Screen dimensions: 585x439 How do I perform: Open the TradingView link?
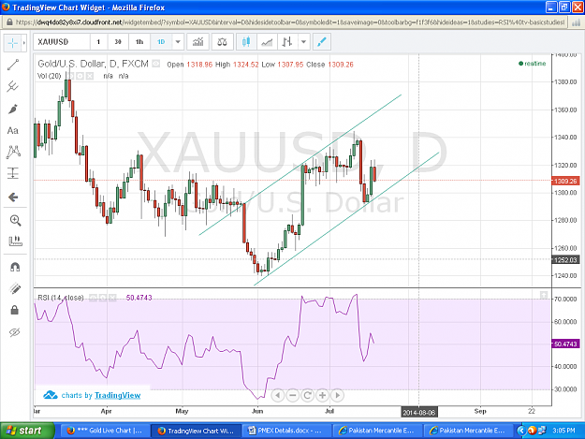(x=118, y=395)
